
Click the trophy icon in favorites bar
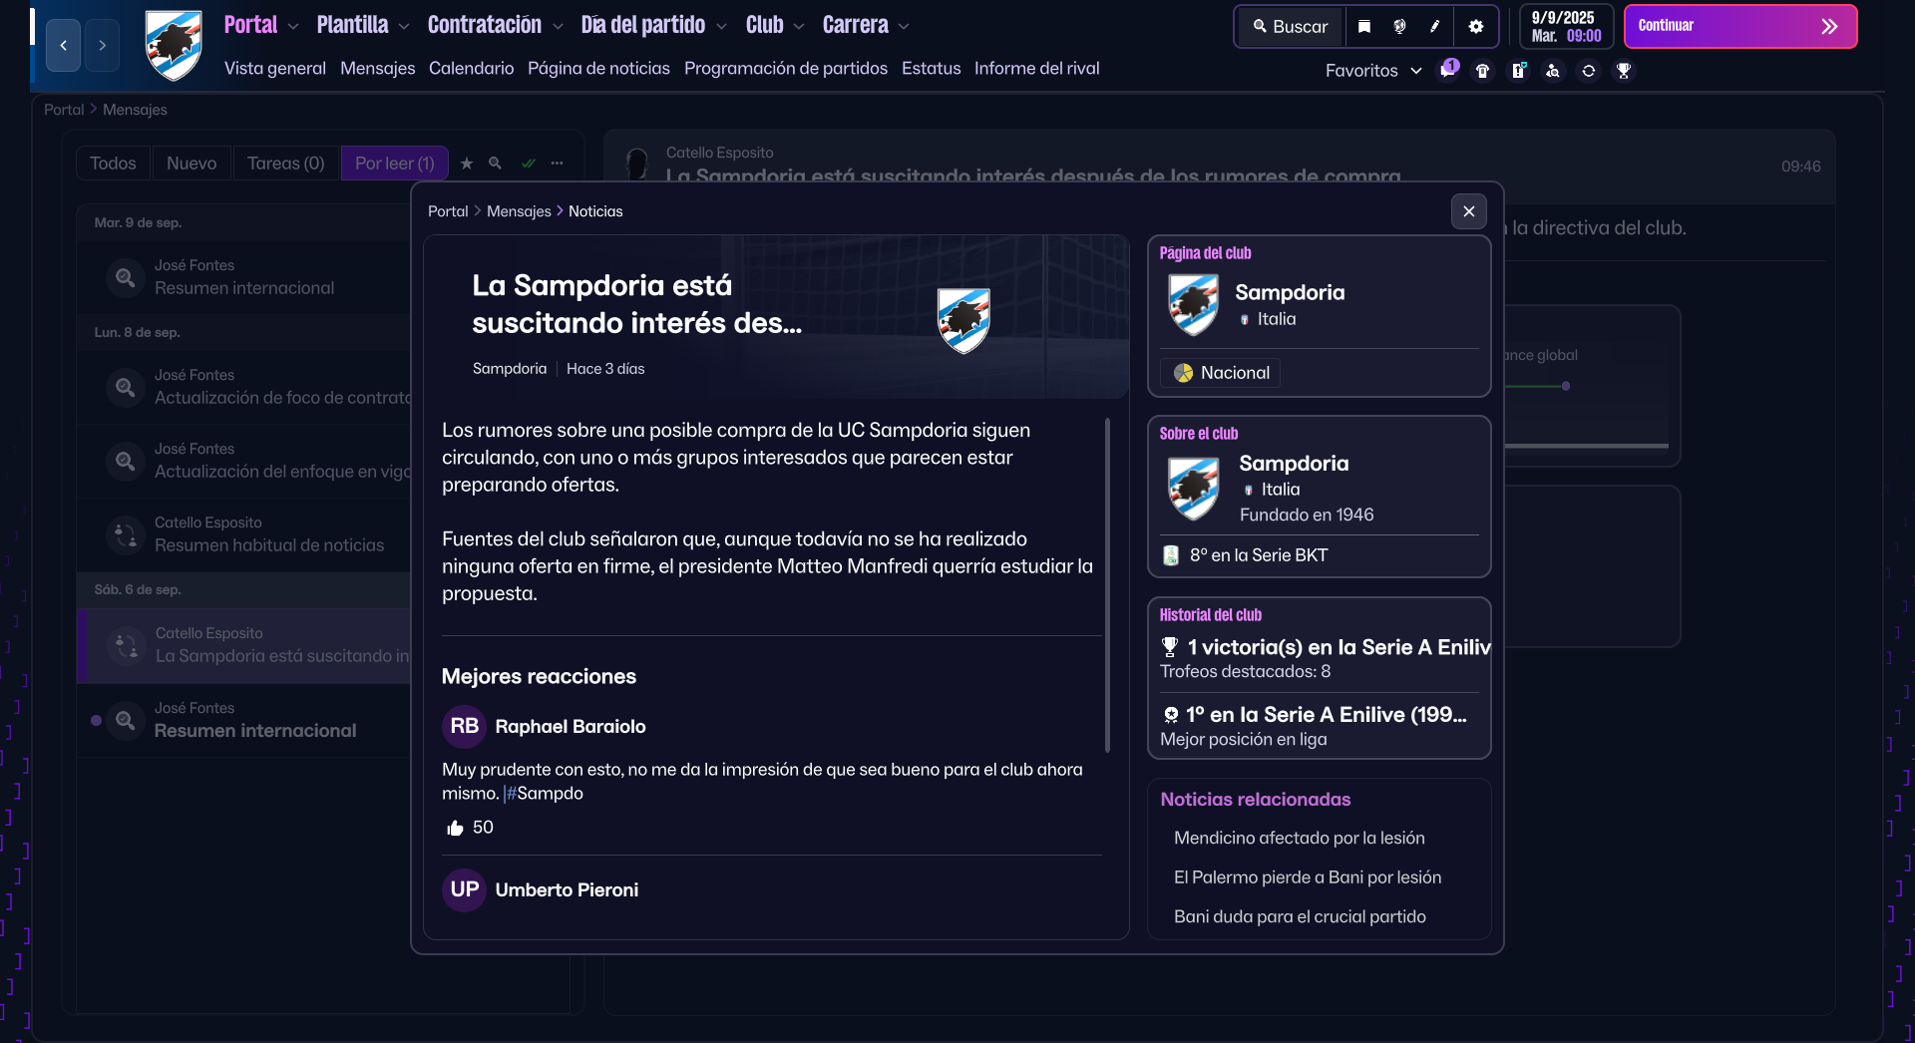coord(1624,71)
